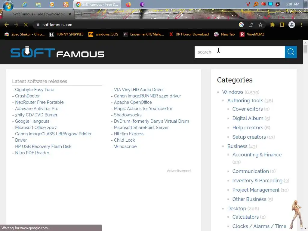
Task: Toggle the Chrome side panel
Action: 282,25
